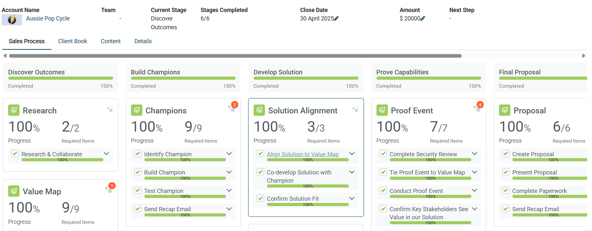The width and height of the screenshot is (592, 231).
Task: Click the Aussie Pop Cycle account logo
Action: tap(12, 20)
